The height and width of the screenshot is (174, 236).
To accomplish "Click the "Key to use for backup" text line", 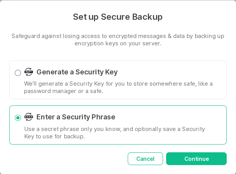I will coord(54,136).
